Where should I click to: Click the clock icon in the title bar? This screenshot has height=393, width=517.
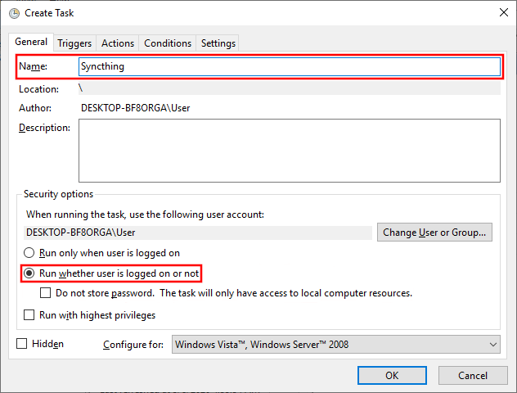14,11
